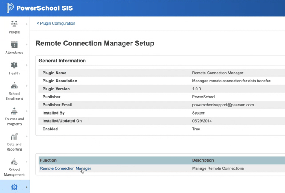
Task: Open the Remote Connection Manager link
Action: point(65,168)
